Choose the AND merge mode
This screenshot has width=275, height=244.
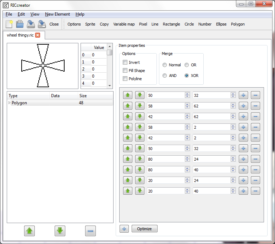165,76
